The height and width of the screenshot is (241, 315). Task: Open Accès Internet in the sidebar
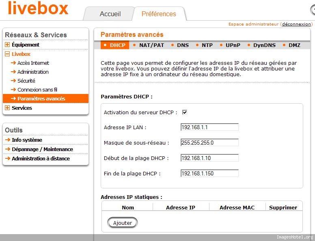click(x=33, y=63)
